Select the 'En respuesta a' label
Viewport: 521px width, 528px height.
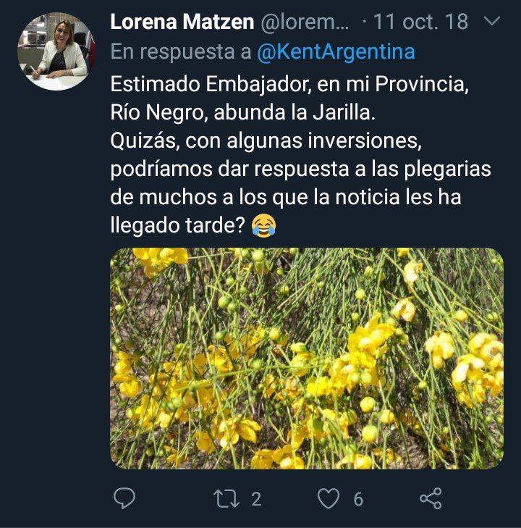181,51
